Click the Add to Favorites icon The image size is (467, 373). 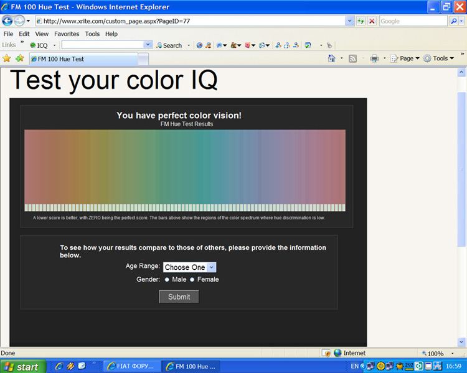click(19, 58)
